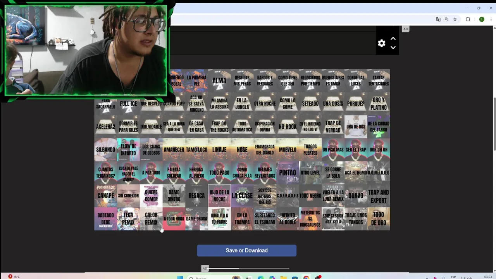
Task: Click the AD label in top banner
Action: click(x=405, y=29)
